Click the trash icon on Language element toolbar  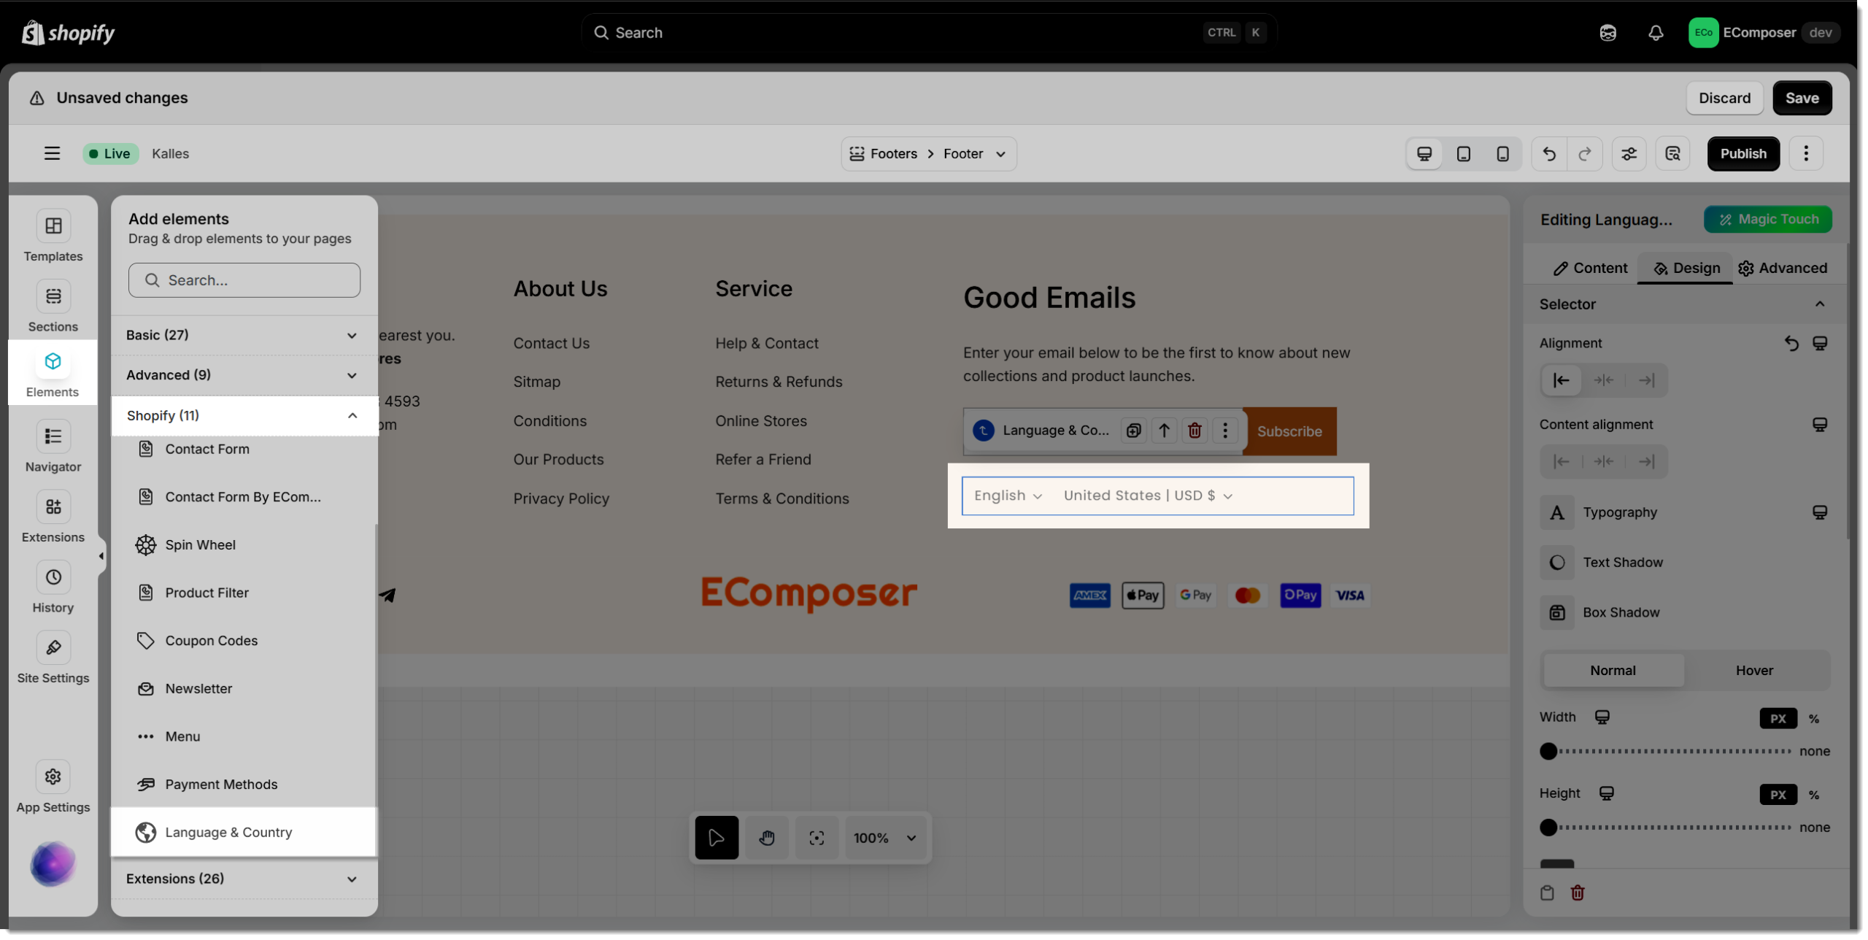(x=1194, y=431)
